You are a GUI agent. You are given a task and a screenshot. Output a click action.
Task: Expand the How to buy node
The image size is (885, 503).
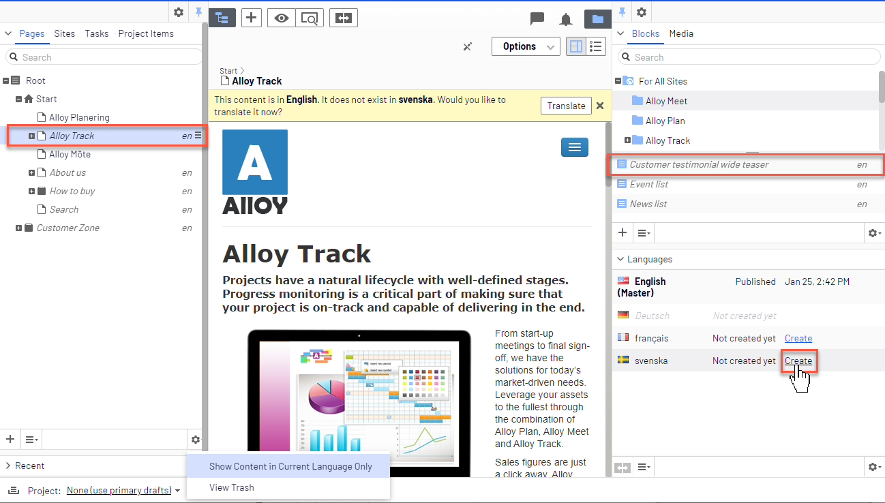[x=32, y=191]
